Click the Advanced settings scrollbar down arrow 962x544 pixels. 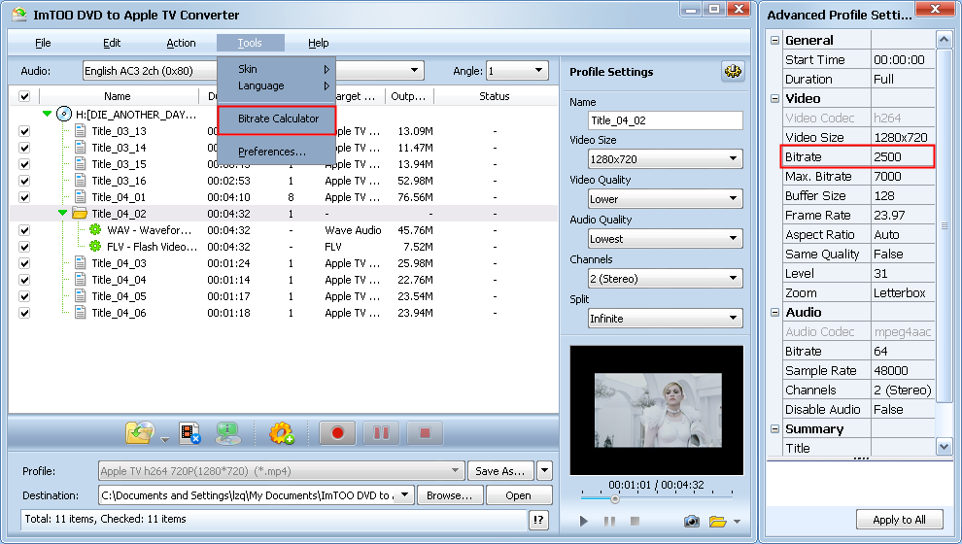tap(944, 447)
